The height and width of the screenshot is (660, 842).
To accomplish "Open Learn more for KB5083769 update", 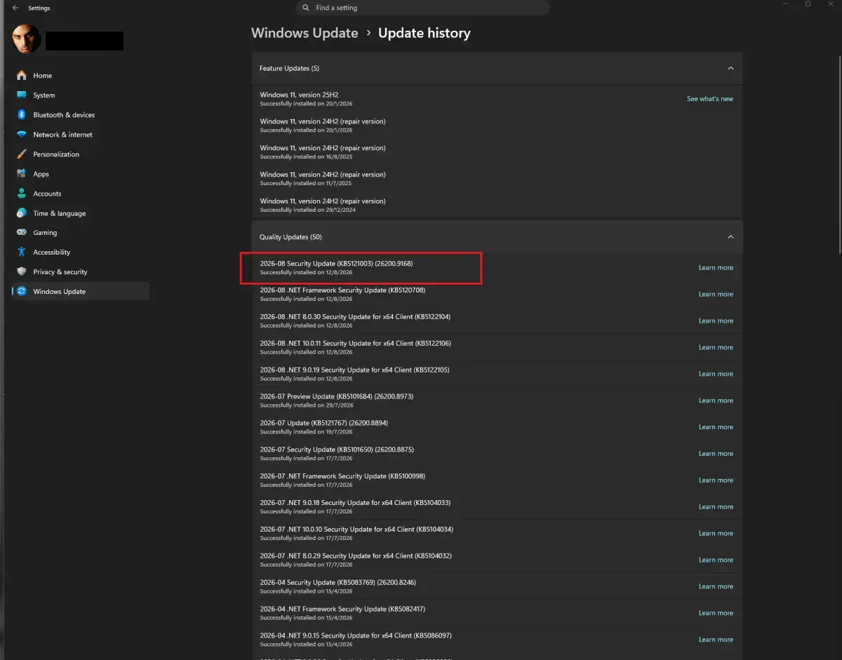I will tap(716, 586).
